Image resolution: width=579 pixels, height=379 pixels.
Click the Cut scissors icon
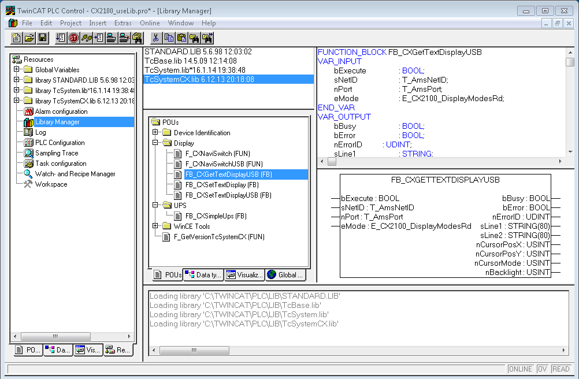coord(156,38)
